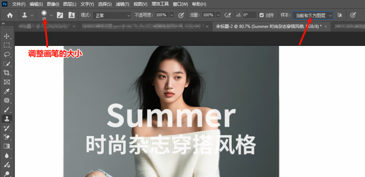Open the 不透明度 slider dropdown arrow
Image resolution: width=365 pixels, height=177 pixels.
[x=172, y=15]
